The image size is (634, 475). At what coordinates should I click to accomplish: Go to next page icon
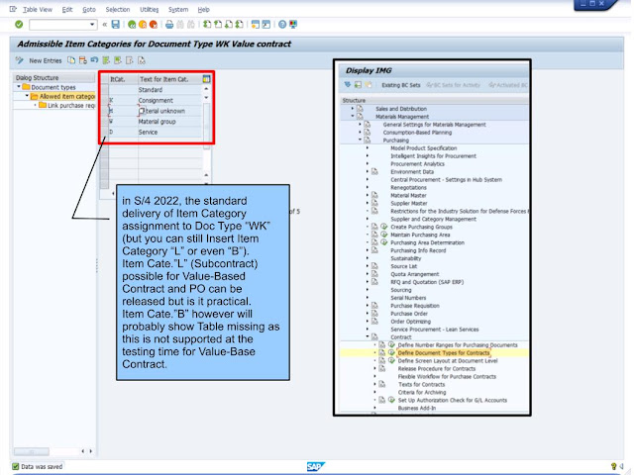(x=229, y=25)
